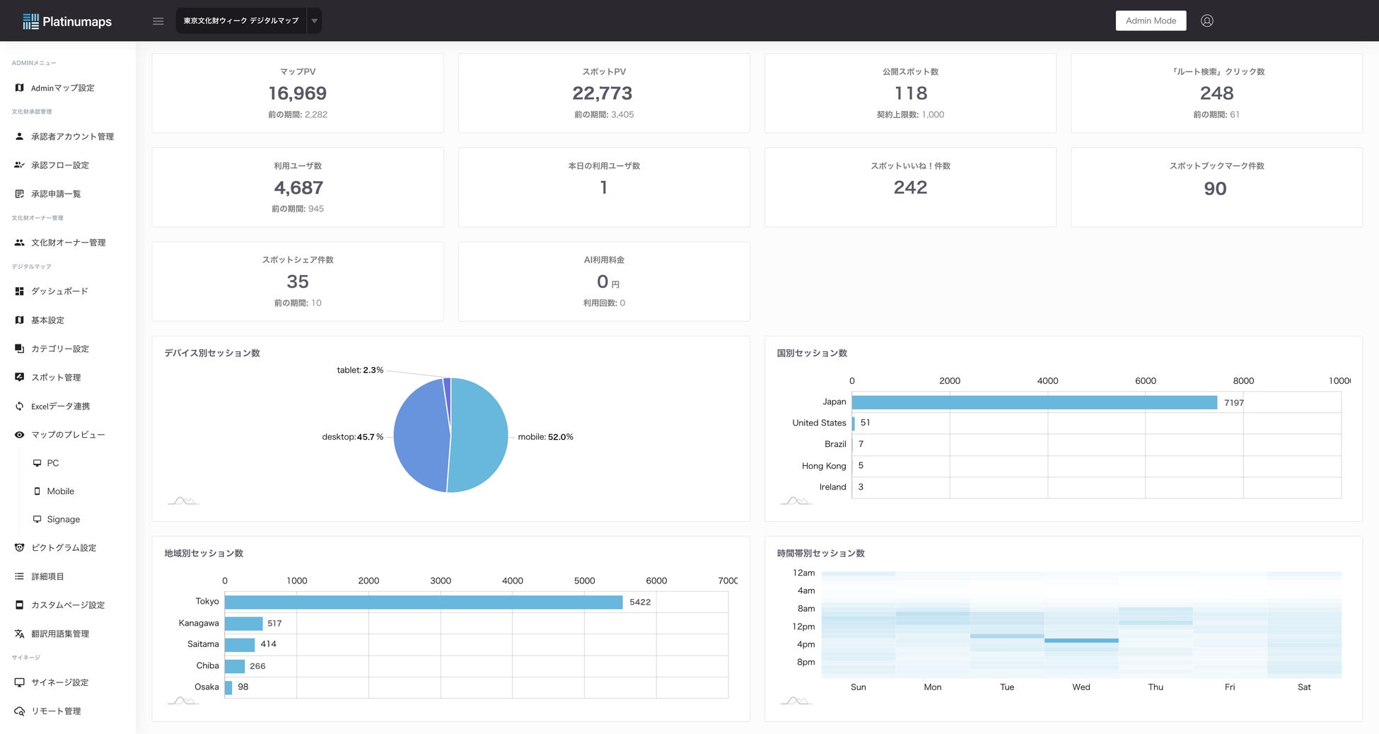Select the Mobile preview option
The width and height of the screenshot is (1379, 734).
pyautogui.click(x=60, y=491)
